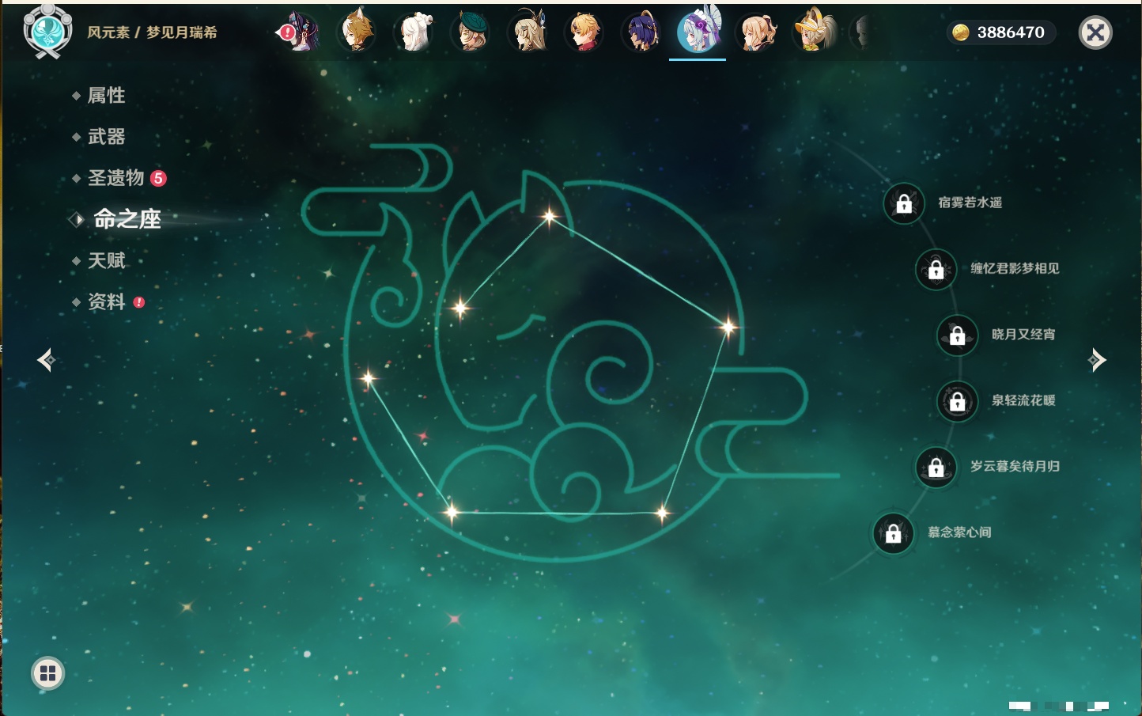
Task: Click the lock icon for 晓月又经宵
Action: (x=958, y=335)
